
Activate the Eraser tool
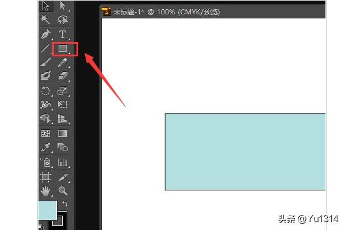(x=63, y=76)
